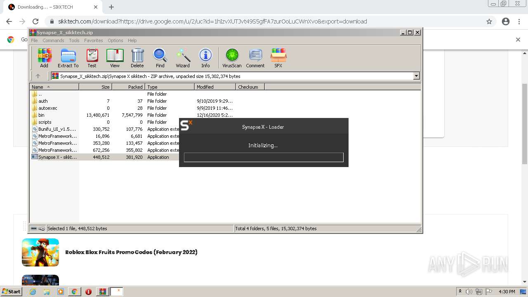The width and height of the screenshot is (528, 297).
Task: Click the Chrome address bar
Action: (x=264, y=21)
